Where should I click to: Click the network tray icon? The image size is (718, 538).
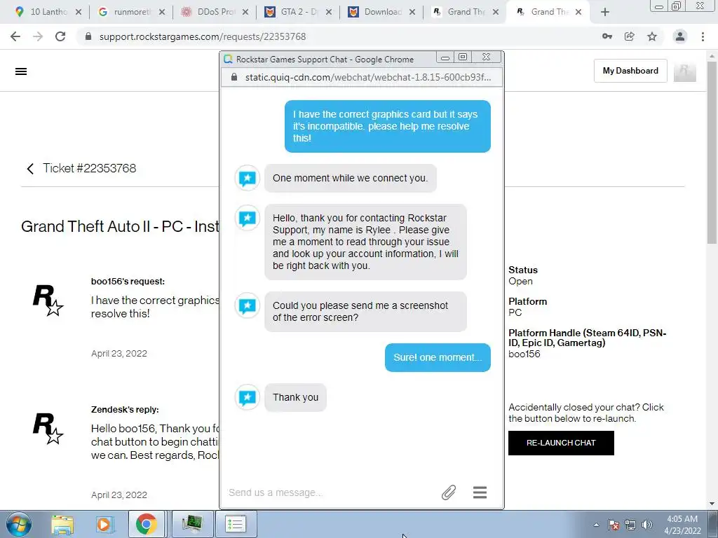[x=630, y=525]
